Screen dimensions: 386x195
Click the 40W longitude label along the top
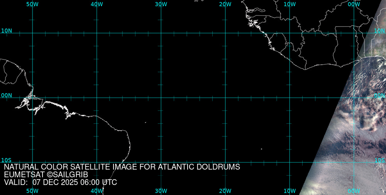click(96, 4)
